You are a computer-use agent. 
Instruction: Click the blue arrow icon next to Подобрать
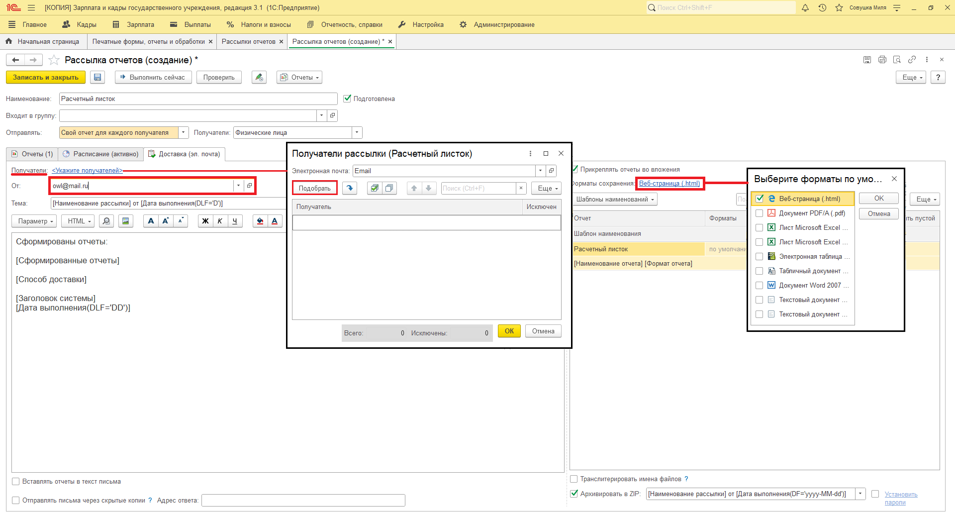(x=350, y=188)
